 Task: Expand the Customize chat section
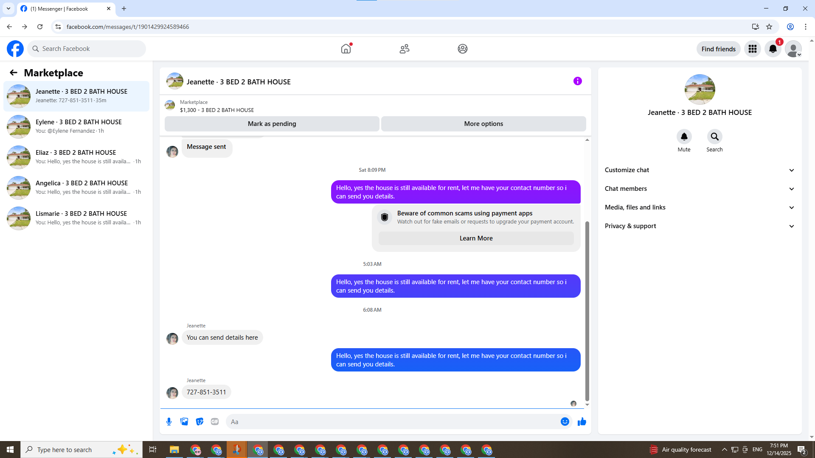tap(699, 170)
